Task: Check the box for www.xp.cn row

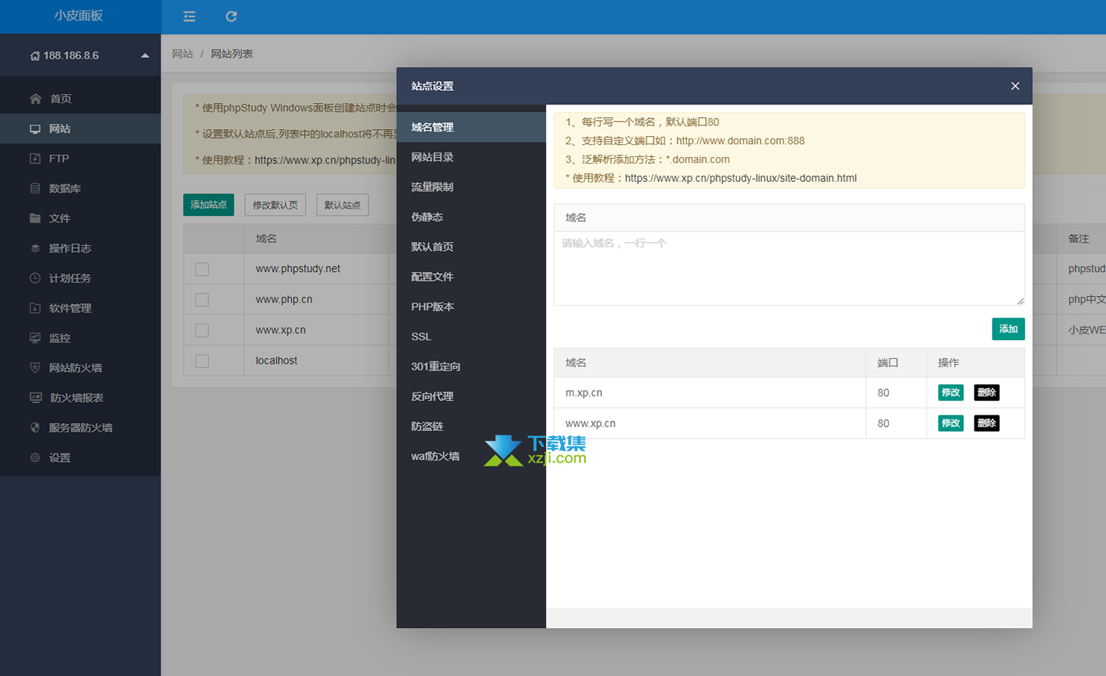Action: [x=202, y=330]
